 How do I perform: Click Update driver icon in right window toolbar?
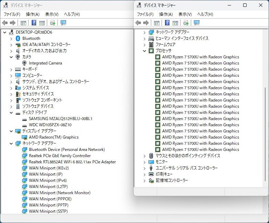coord(186,23)
